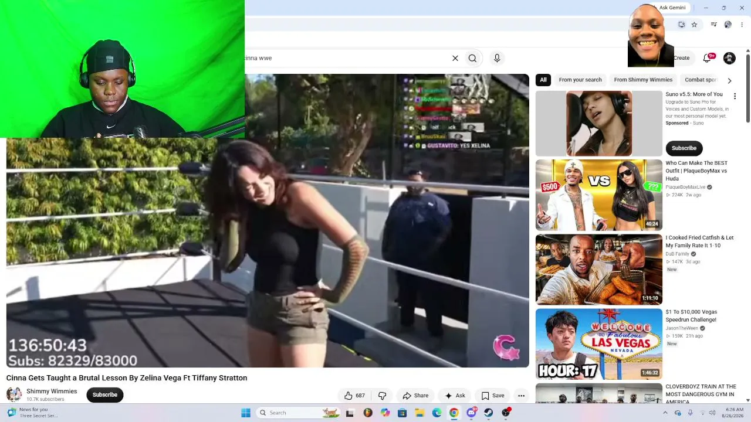Open 'Who Can Make The BEST Outfit' title
This screenshot has height=422, width=751.
[x=696, y=171]
